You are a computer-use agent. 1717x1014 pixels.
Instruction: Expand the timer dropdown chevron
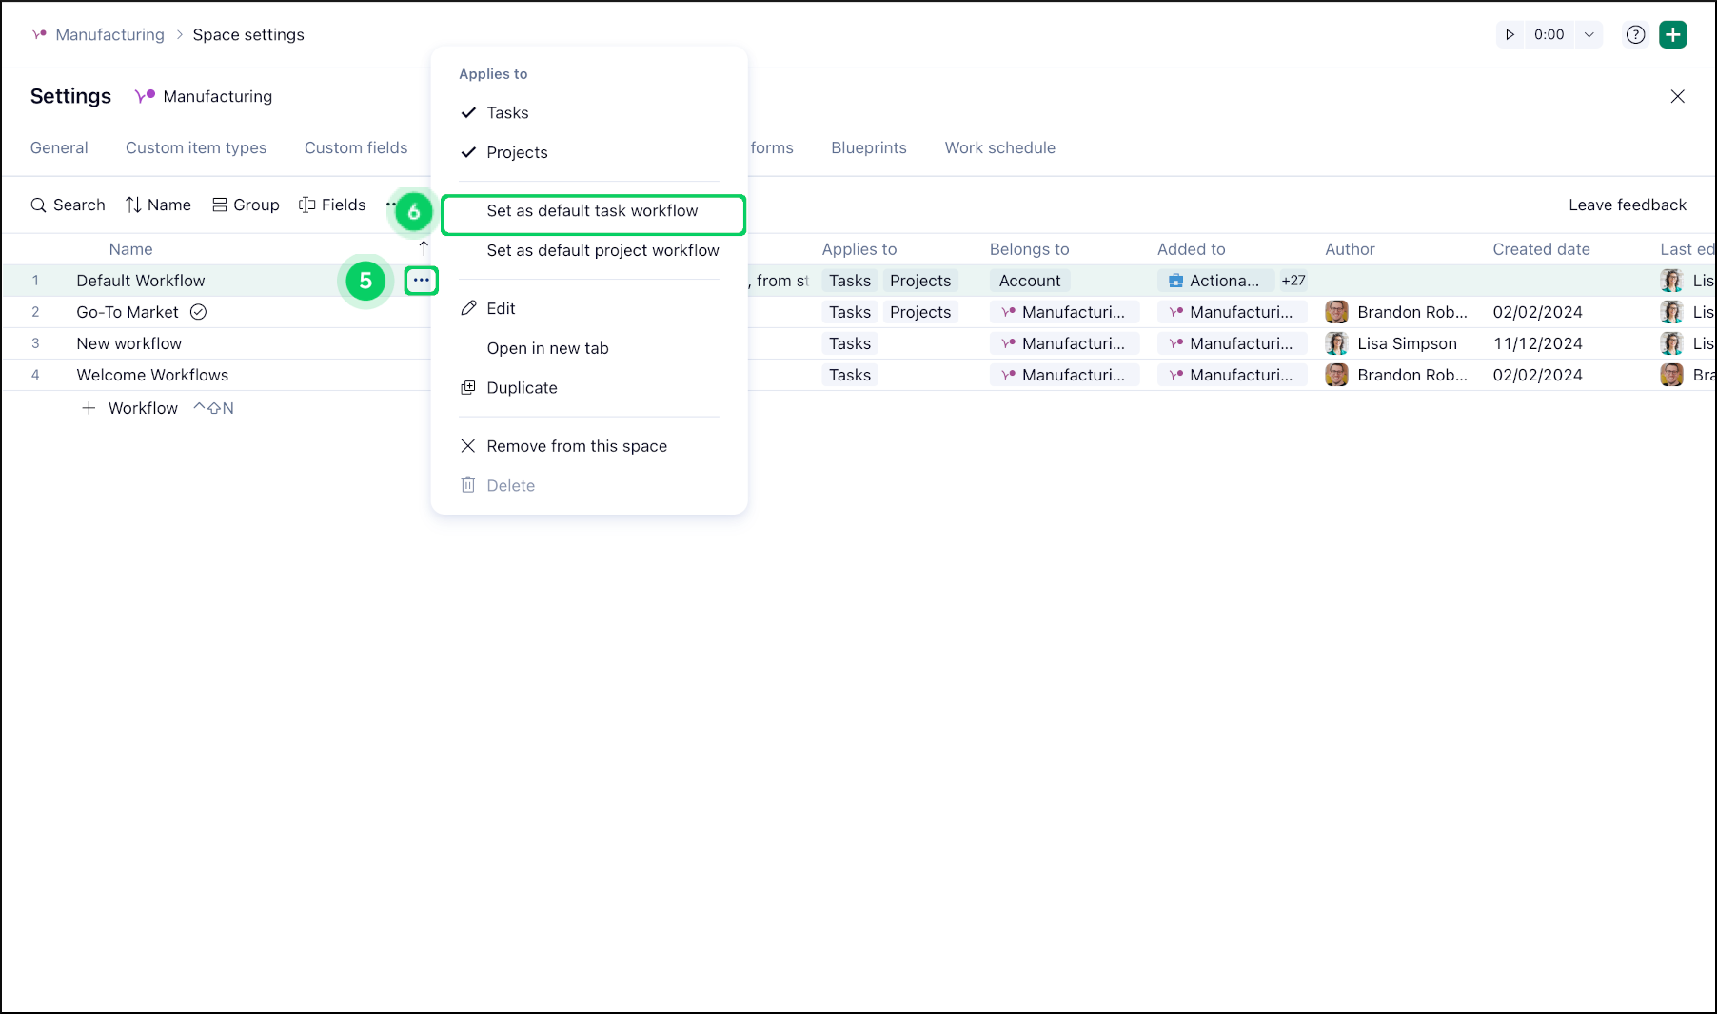tap(1589, 35)
